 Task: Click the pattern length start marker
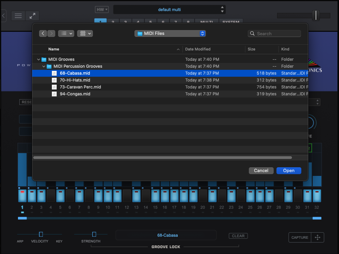click(22, 218)
